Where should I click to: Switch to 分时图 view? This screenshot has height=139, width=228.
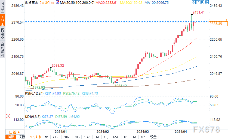click(2, 7)
